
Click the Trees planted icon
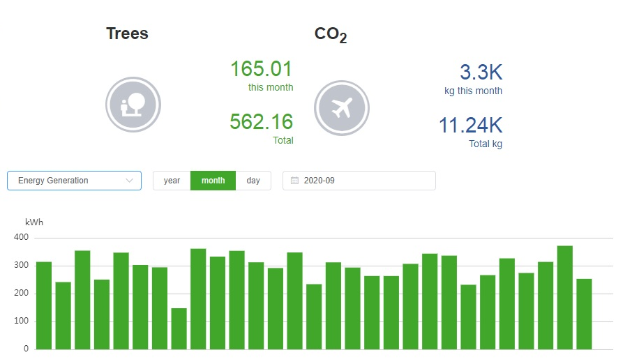(x=133, y=105)
